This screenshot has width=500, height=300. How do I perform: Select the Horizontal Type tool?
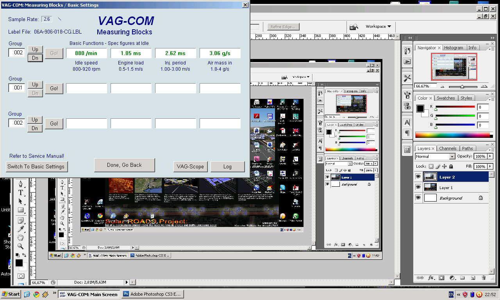[20, 193]
